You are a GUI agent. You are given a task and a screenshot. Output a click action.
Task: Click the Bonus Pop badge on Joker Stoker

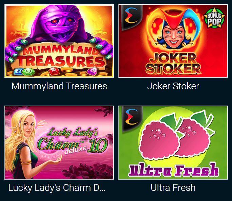[x=214, y=18]
